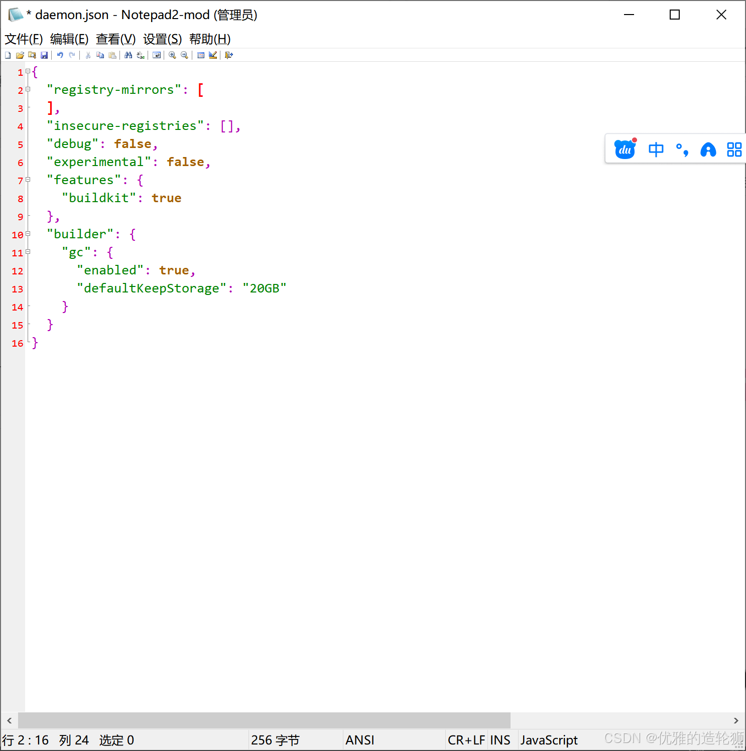This screenshot has height=751, width=746.
Task: Click the Replace text toolbar icon
Action: pos(141,55)
